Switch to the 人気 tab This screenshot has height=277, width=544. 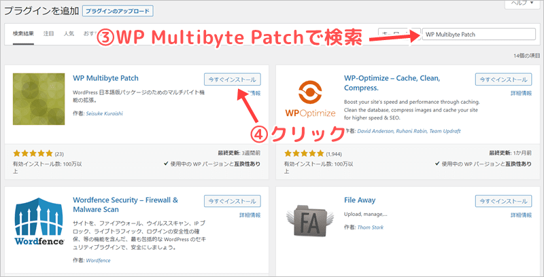click(69, 33)
